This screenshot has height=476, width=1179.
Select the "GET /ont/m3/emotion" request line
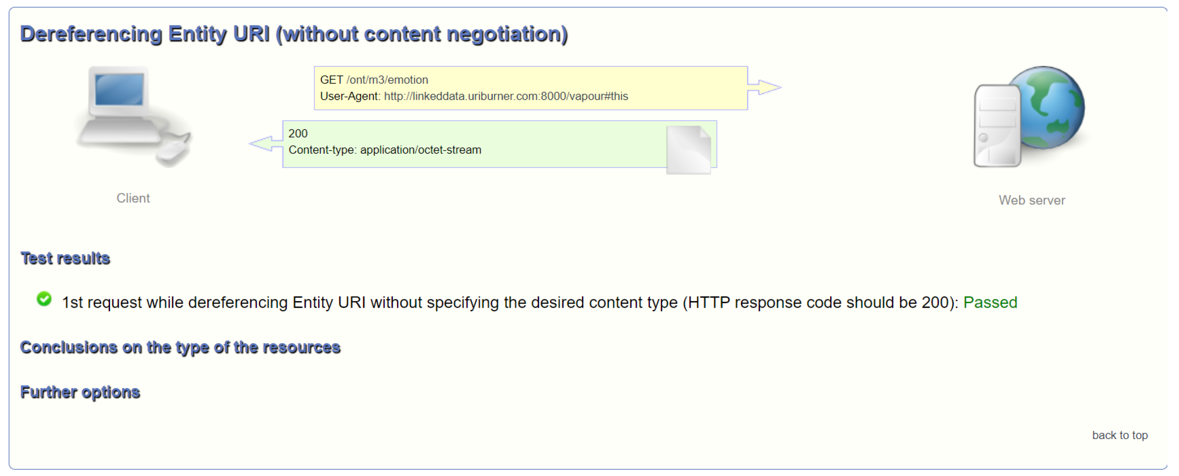point(374,80)
